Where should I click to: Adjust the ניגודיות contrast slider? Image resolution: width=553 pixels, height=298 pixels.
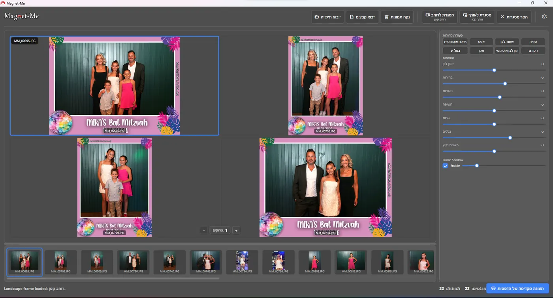click(494, 97)
